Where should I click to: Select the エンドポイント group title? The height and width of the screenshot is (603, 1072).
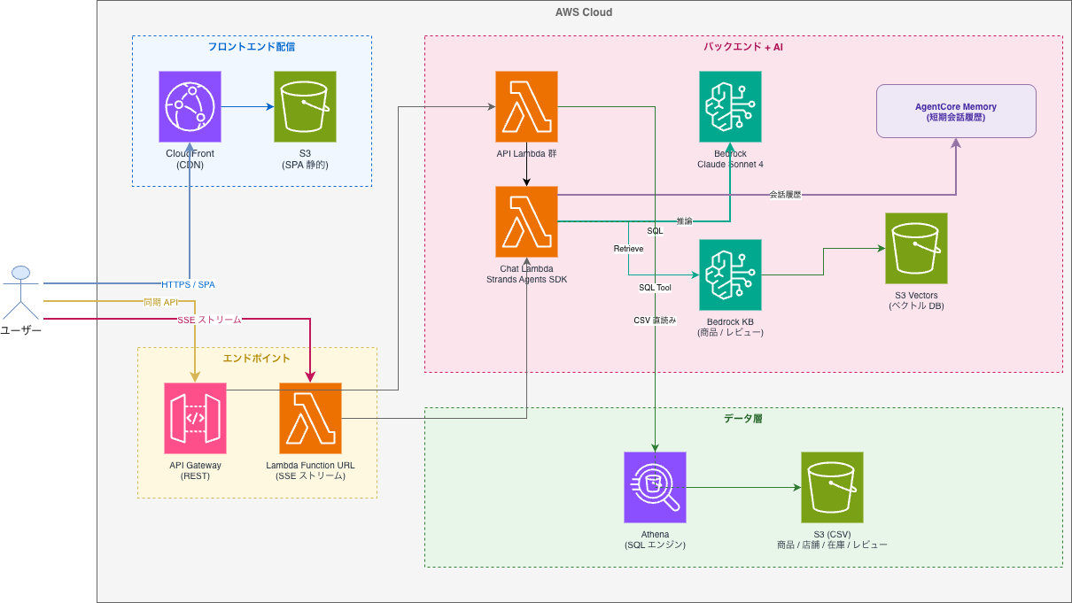click(x=256, y=358)
